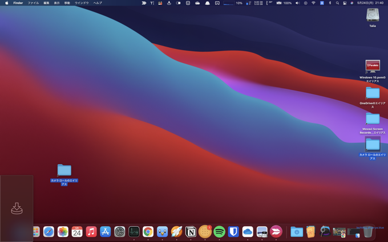Viewport: 388px width, 242px height.
Task: Open the Photos app in dock
Action: 63,232
